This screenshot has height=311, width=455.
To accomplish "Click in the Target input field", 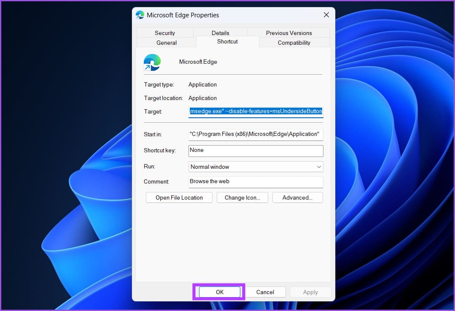I will (x=256, y=111).
